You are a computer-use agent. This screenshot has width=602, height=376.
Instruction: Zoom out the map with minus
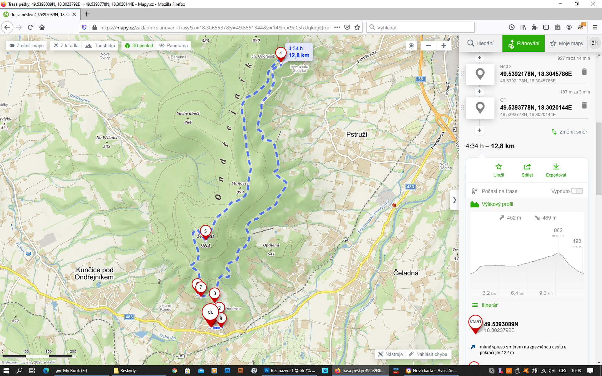point(428,45)
